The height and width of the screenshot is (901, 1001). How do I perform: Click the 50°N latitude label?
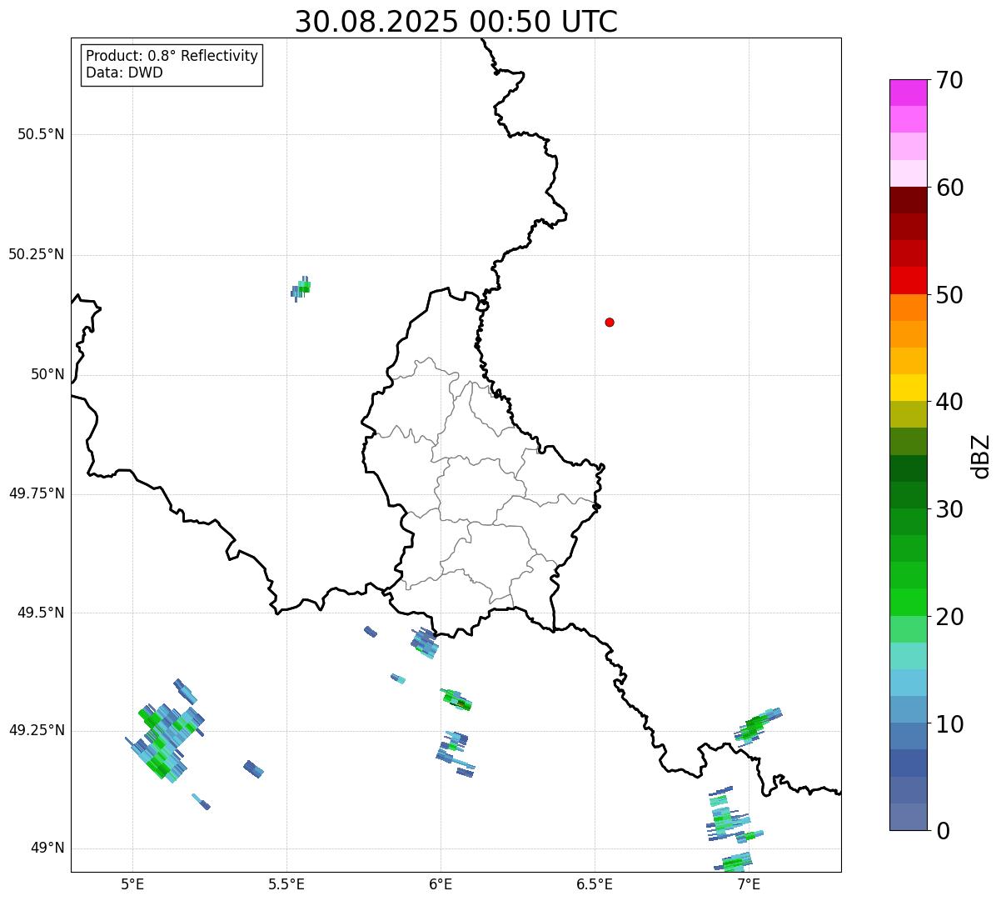coord(47,374)
